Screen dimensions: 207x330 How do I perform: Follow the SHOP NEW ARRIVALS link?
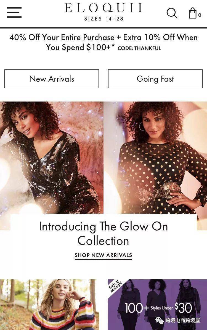103,255
